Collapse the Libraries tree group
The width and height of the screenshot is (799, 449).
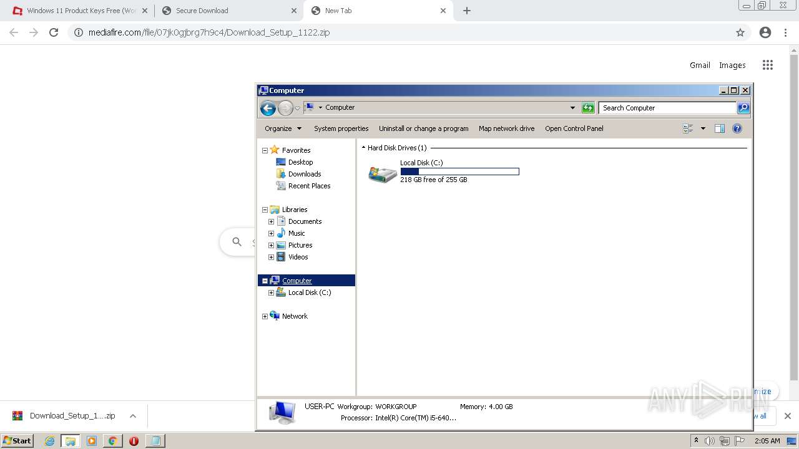tap(265, 210)
